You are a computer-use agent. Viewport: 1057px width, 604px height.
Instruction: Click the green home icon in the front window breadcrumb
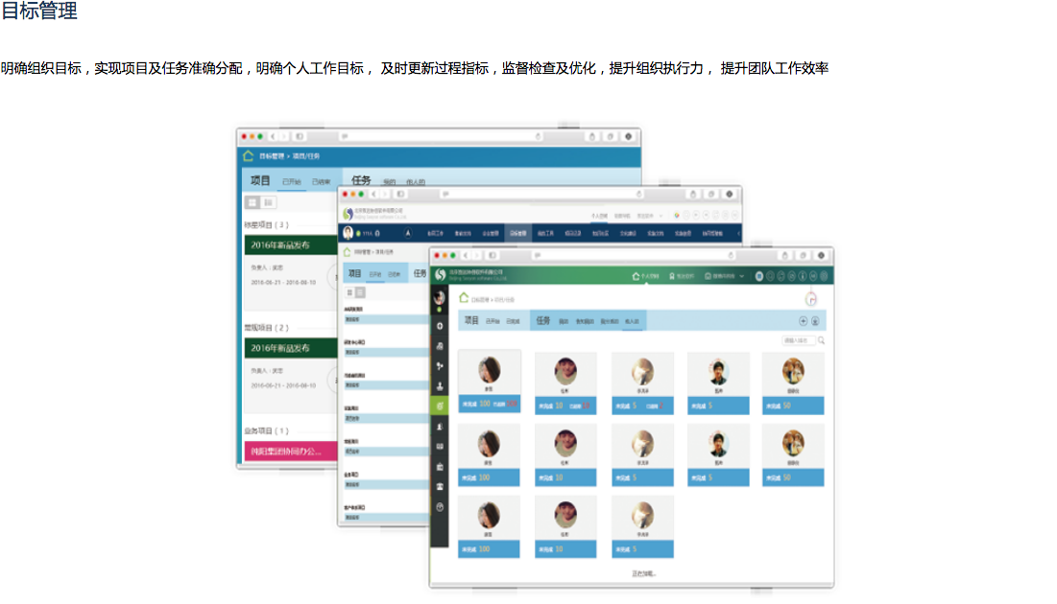464,298
